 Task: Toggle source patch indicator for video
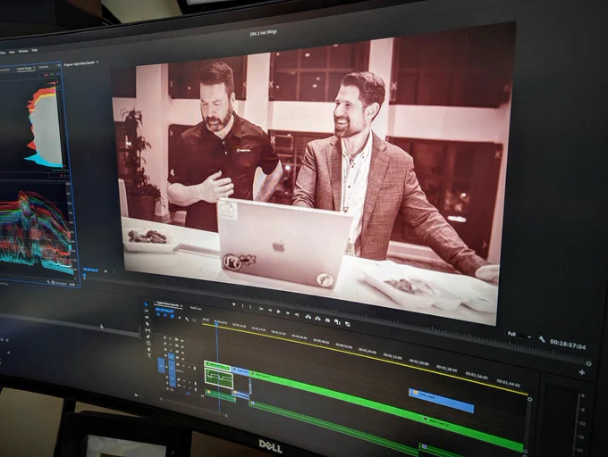pos(162,365)
